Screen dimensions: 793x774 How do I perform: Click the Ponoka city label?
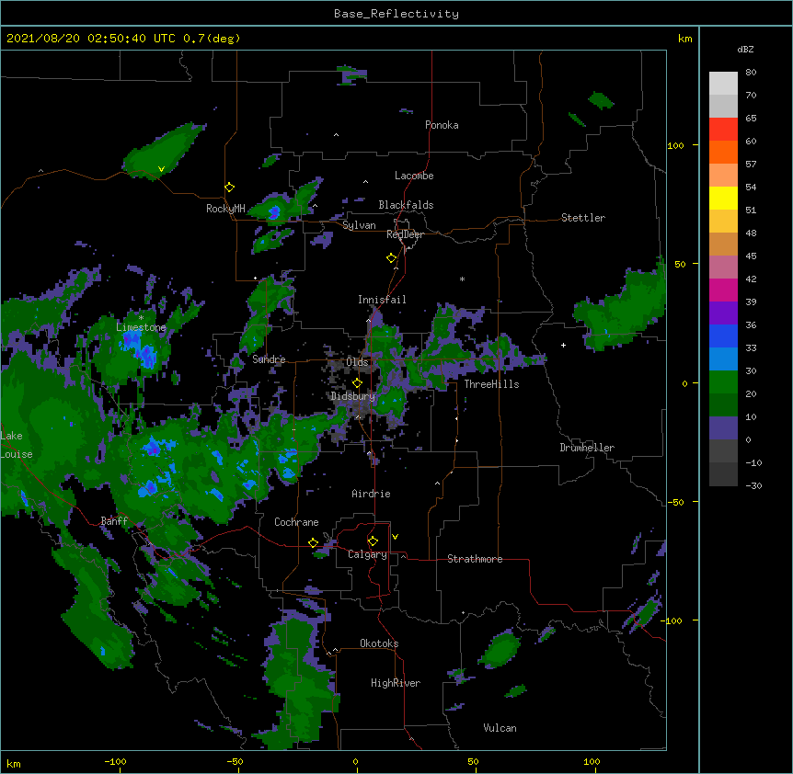[x=442, y=125]
